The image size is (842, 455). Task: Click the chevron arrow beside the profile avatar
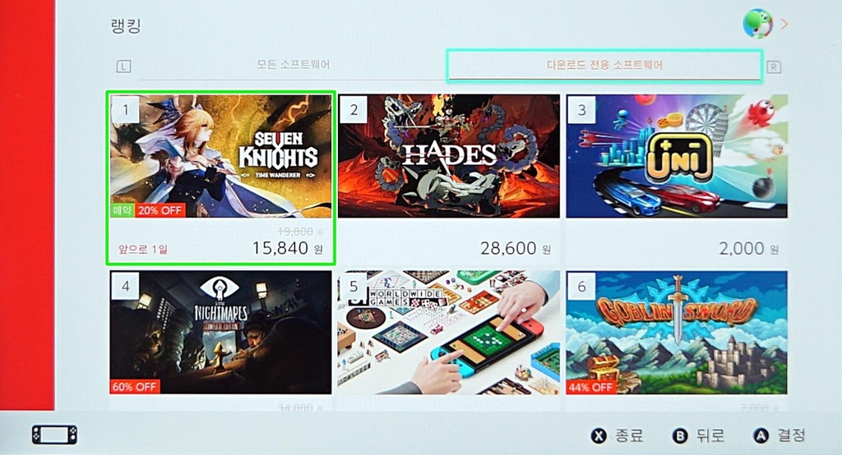pos(784,24)
